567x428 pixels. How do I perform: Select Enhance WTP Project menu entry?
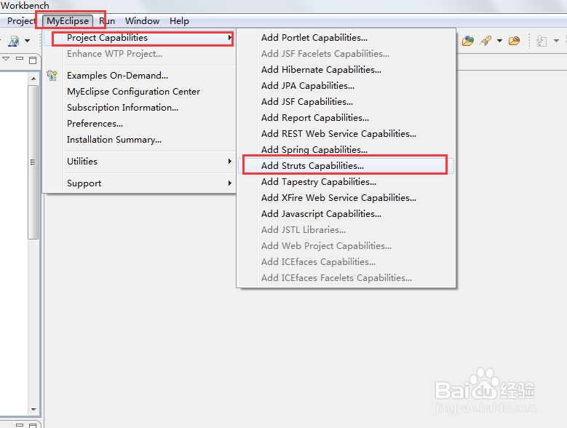[140, 54]
